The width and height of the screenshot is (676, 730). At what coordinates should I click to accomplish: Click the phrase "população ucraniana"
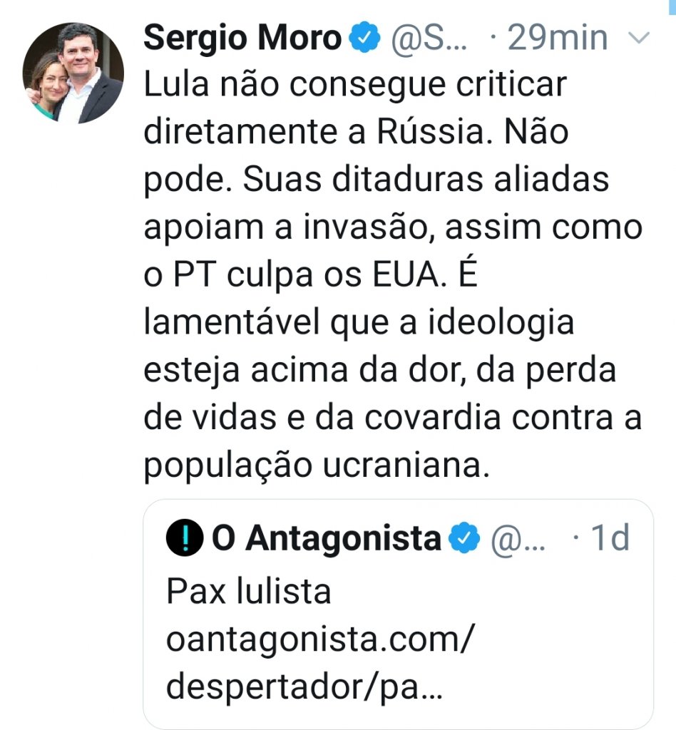(317, 465)
